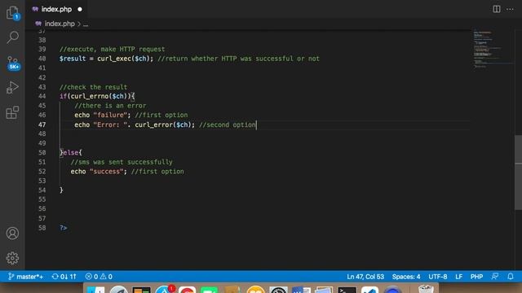Open Terminal from the dock

point(347,290)
